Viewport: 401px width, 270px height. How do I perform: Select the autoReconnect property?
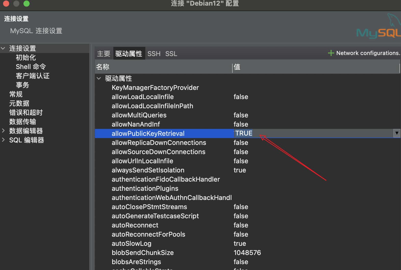point(135,225)
